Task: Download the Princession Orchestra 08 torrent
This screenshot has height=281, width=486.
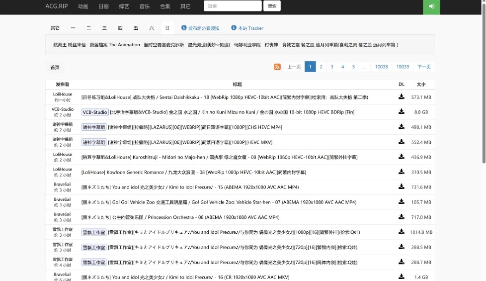Action: (x=401, y=217)
